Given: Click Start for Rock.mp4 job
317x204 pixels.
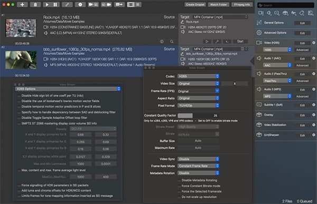Looking at the screenshot, I should (240, 41).
